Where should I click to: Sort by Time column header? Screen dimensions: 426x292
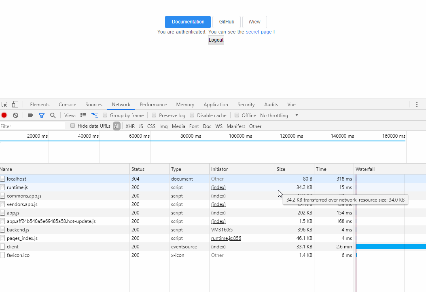click(x=334, y=169)
